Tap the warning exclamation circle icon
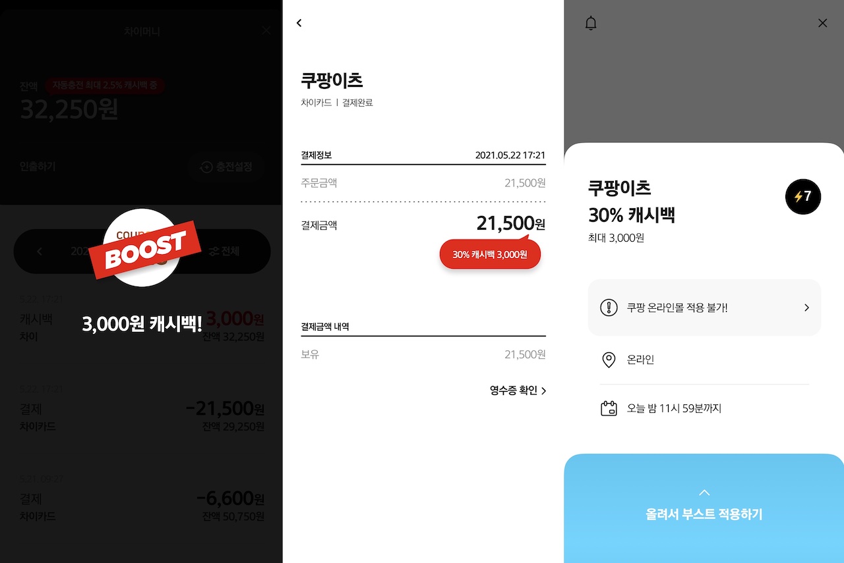Image resolution: width=844 pixels, height=563 pixels. pyautogui.click(x=609, y=308)
